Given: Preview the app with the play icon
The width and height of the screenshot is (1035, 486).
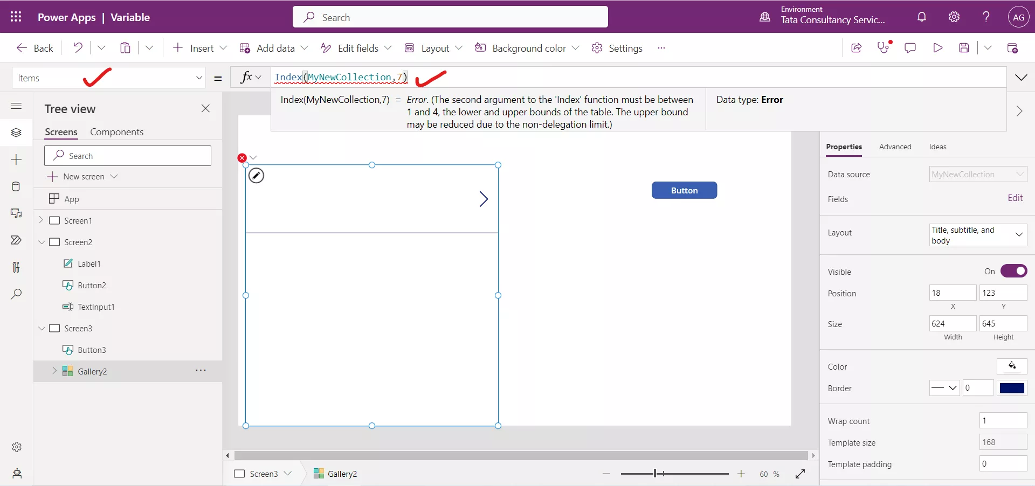Looking at the screenshot, I should (938, 48).
